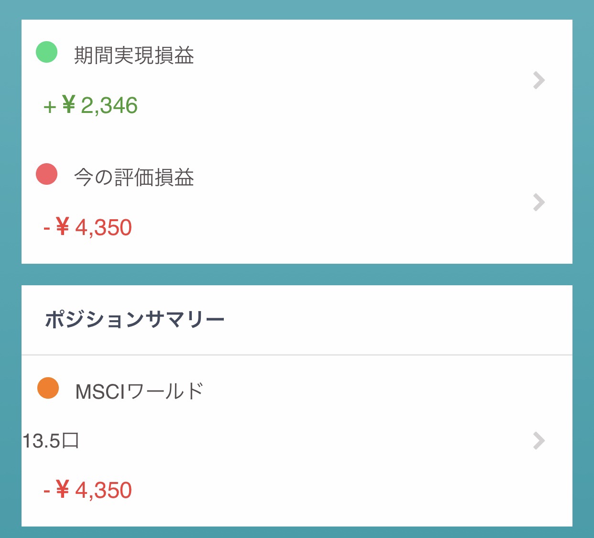This screenshot has height=538, width=594.
Task: Click the ポジションサマリー section header
Action: coord(135,319)
